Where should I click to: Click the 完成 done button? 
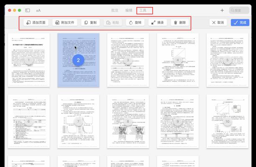point(240,23)
